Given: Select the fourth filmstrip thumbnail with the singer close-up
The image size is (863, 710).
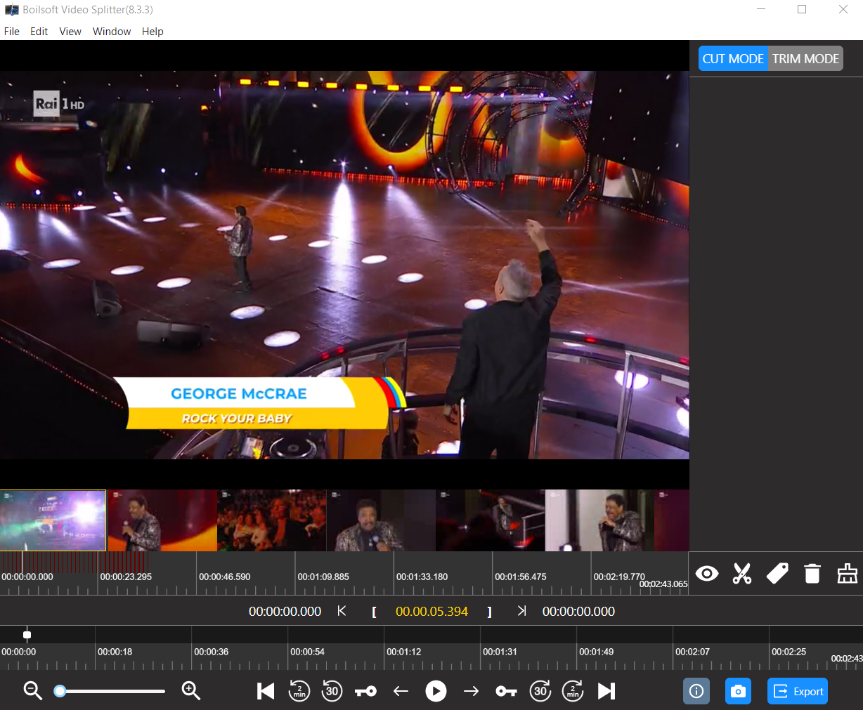Looking at the screenshot, I should pyautogui.click(x=381, y=520).
